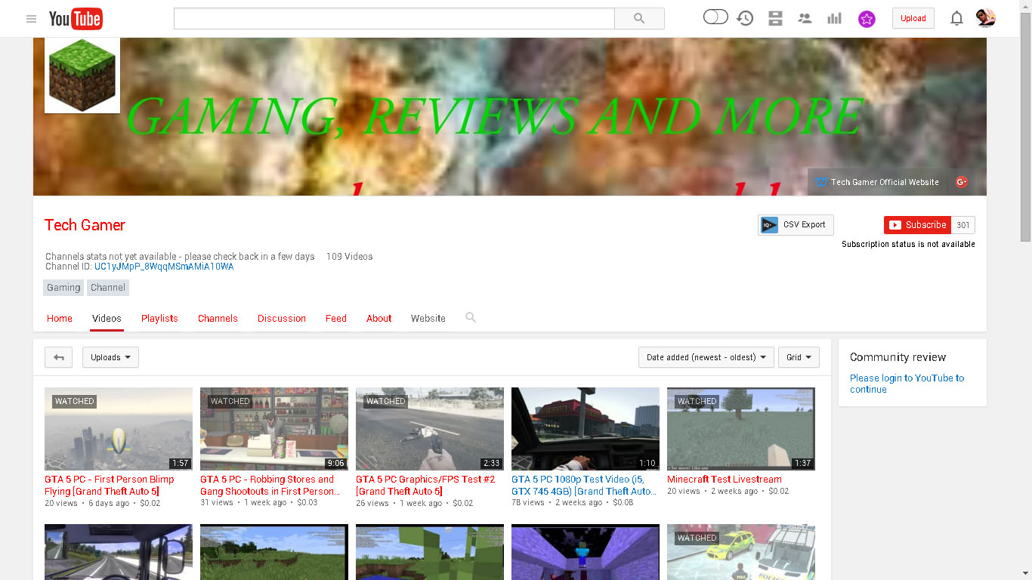
Task: View analytics via bar chart icon
Action: 834,18
